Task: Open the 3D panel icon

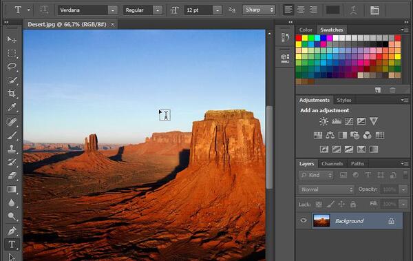Action: (285, 58)
